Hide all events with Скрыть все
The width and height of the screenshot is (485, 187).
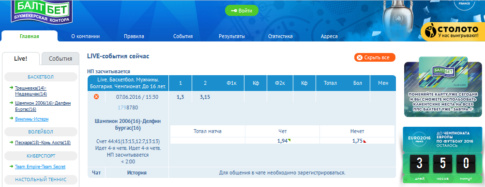(375, 58)
